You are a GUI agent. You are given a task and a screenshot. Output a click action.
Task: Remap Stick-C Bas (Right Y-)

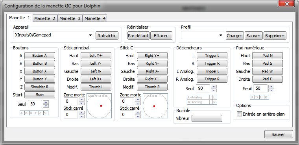click(152, 63)
